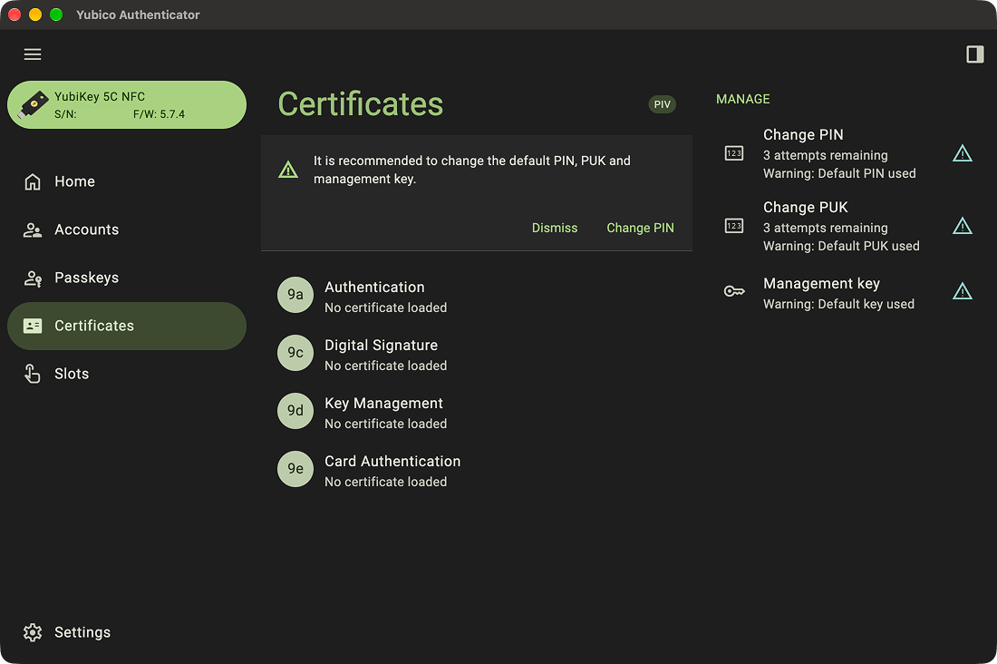Open Change PIN in the Manage panel
Screen dimensions: 997x664
(x=848, y=153)
